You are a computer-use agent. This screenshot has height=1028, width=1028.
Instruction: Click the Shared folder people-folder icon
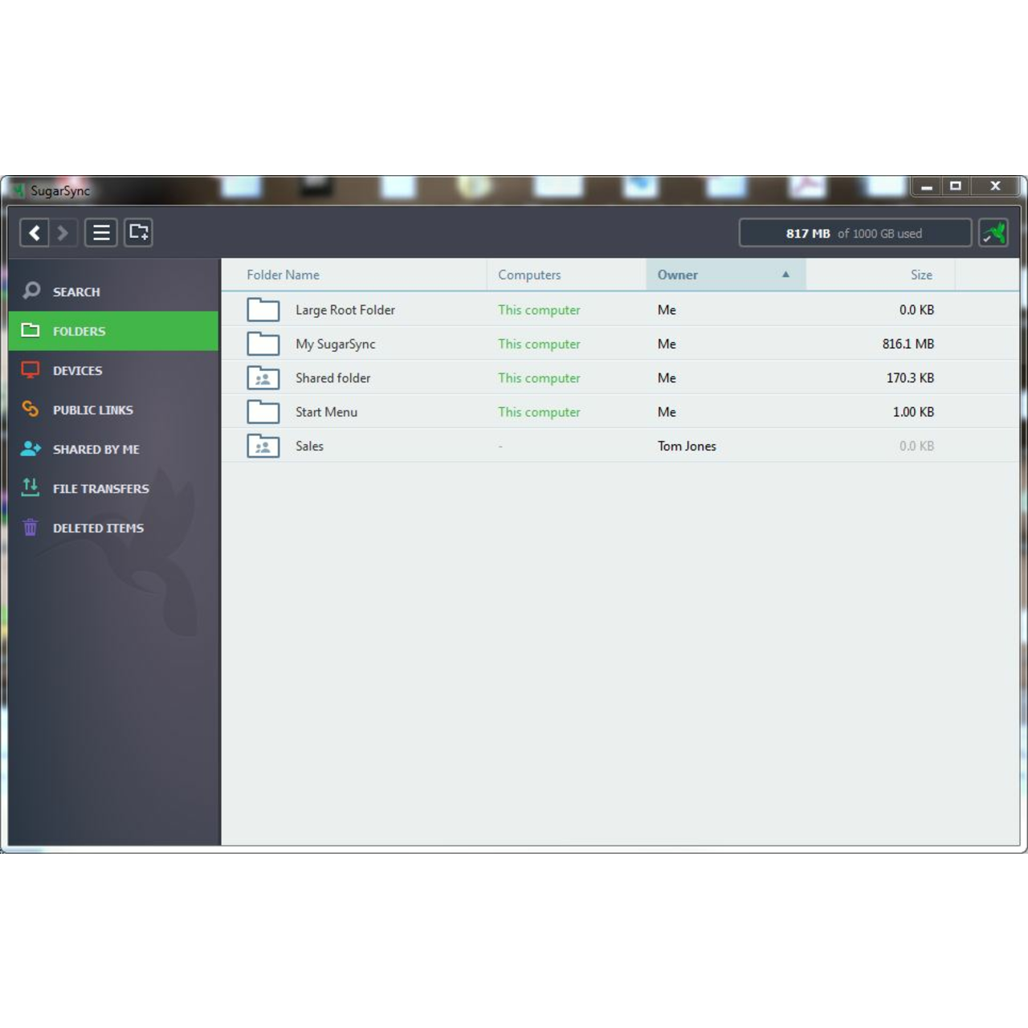pos(263,378)
